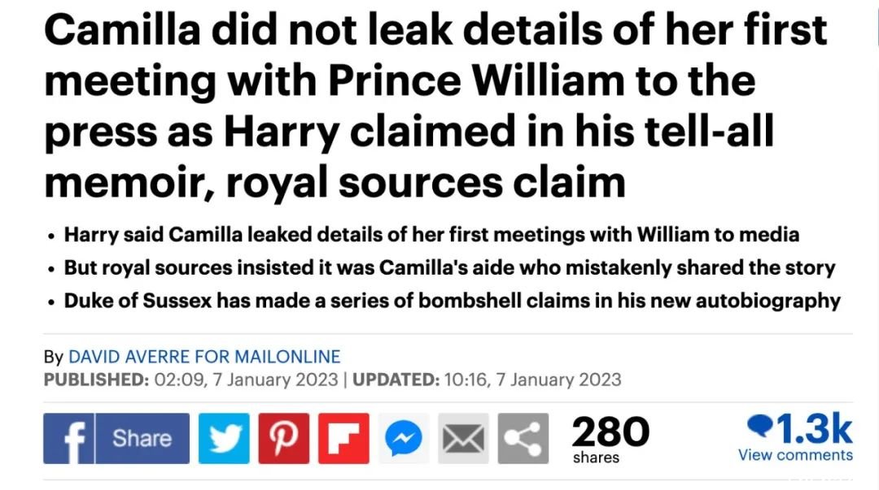Share the article on Twitter
The height and width of the screenshot is (490, 879).
coord(224,439)
